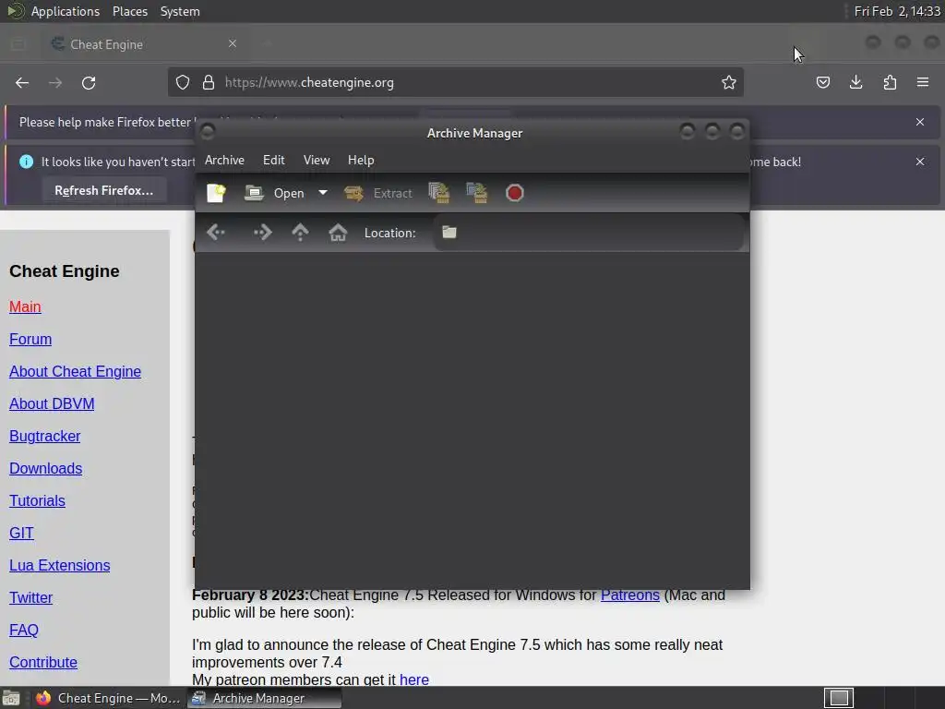Image resolution: width=945 pixels, height=709 pixels.
Task: Open the Bugtracker link
Action: tap(44, 436)
